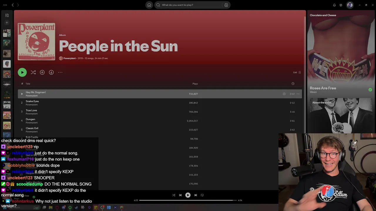376x211 pixels.
Task: Open first album thumbnail in library sidebar
Action: (x=7, y=33)
